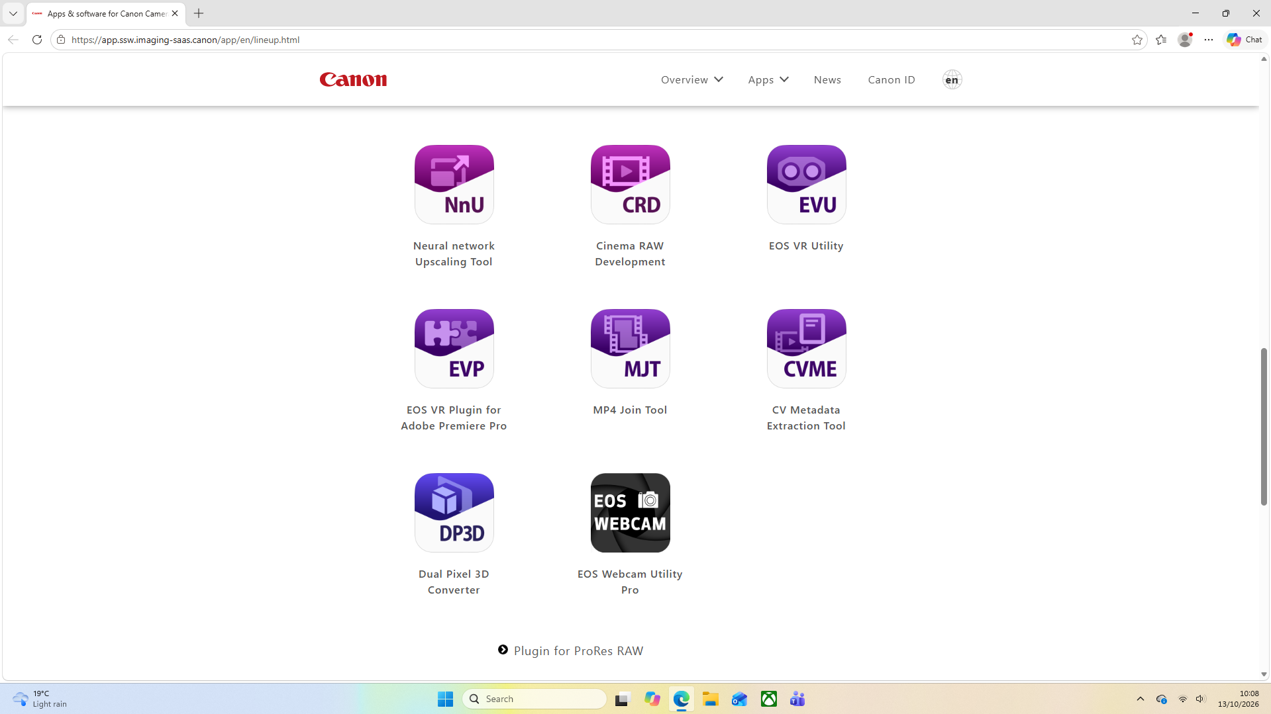Open the EVP plugin icon
This screenshot has width=1271, height=714.
coord(454,349)
